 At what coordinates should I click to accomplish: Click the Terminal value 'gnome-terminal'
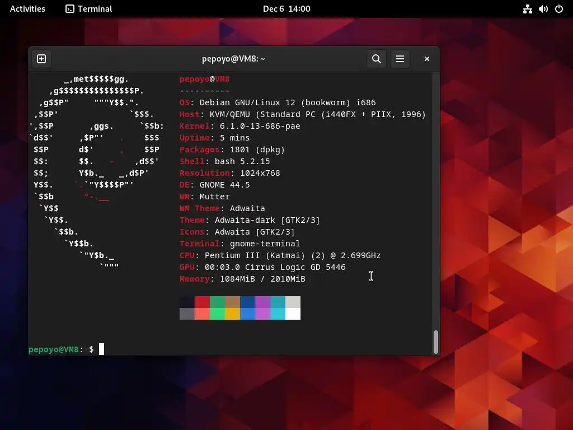(x=265, y=244)
